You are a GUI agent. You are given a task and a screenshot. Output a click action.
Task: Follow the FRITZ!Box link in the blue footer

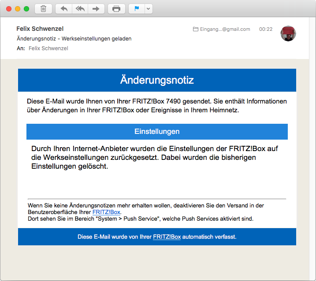pos(167,237)
